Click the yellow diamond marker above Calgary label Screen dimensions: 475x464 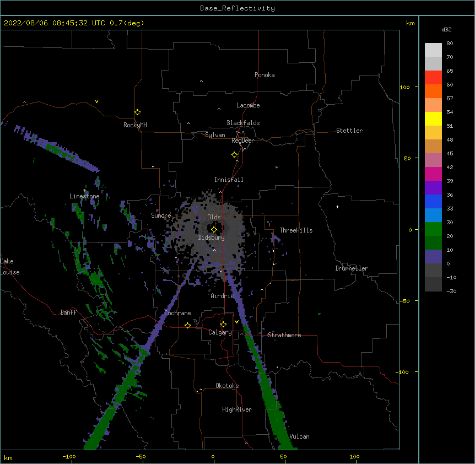point(223,325)
